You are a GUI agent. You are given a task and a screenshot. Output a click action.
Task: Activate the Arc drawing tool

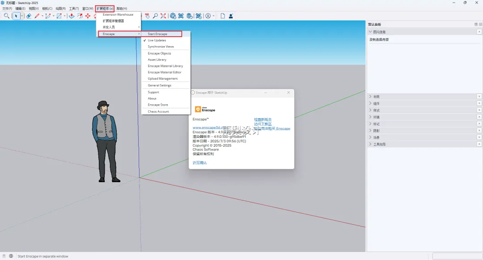[48, 16]
